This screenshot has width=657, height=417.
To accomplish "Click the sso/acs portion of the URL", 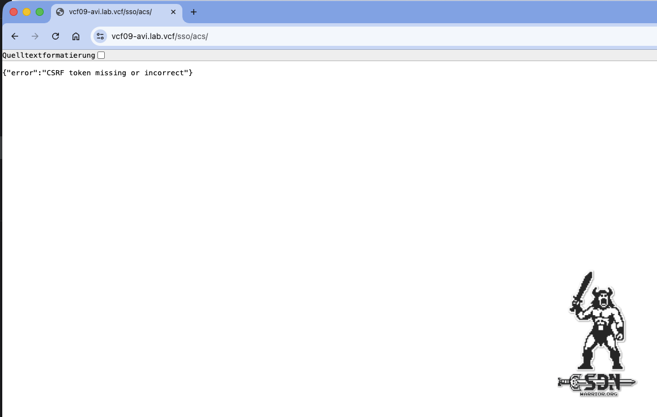I will coord(191,36).
